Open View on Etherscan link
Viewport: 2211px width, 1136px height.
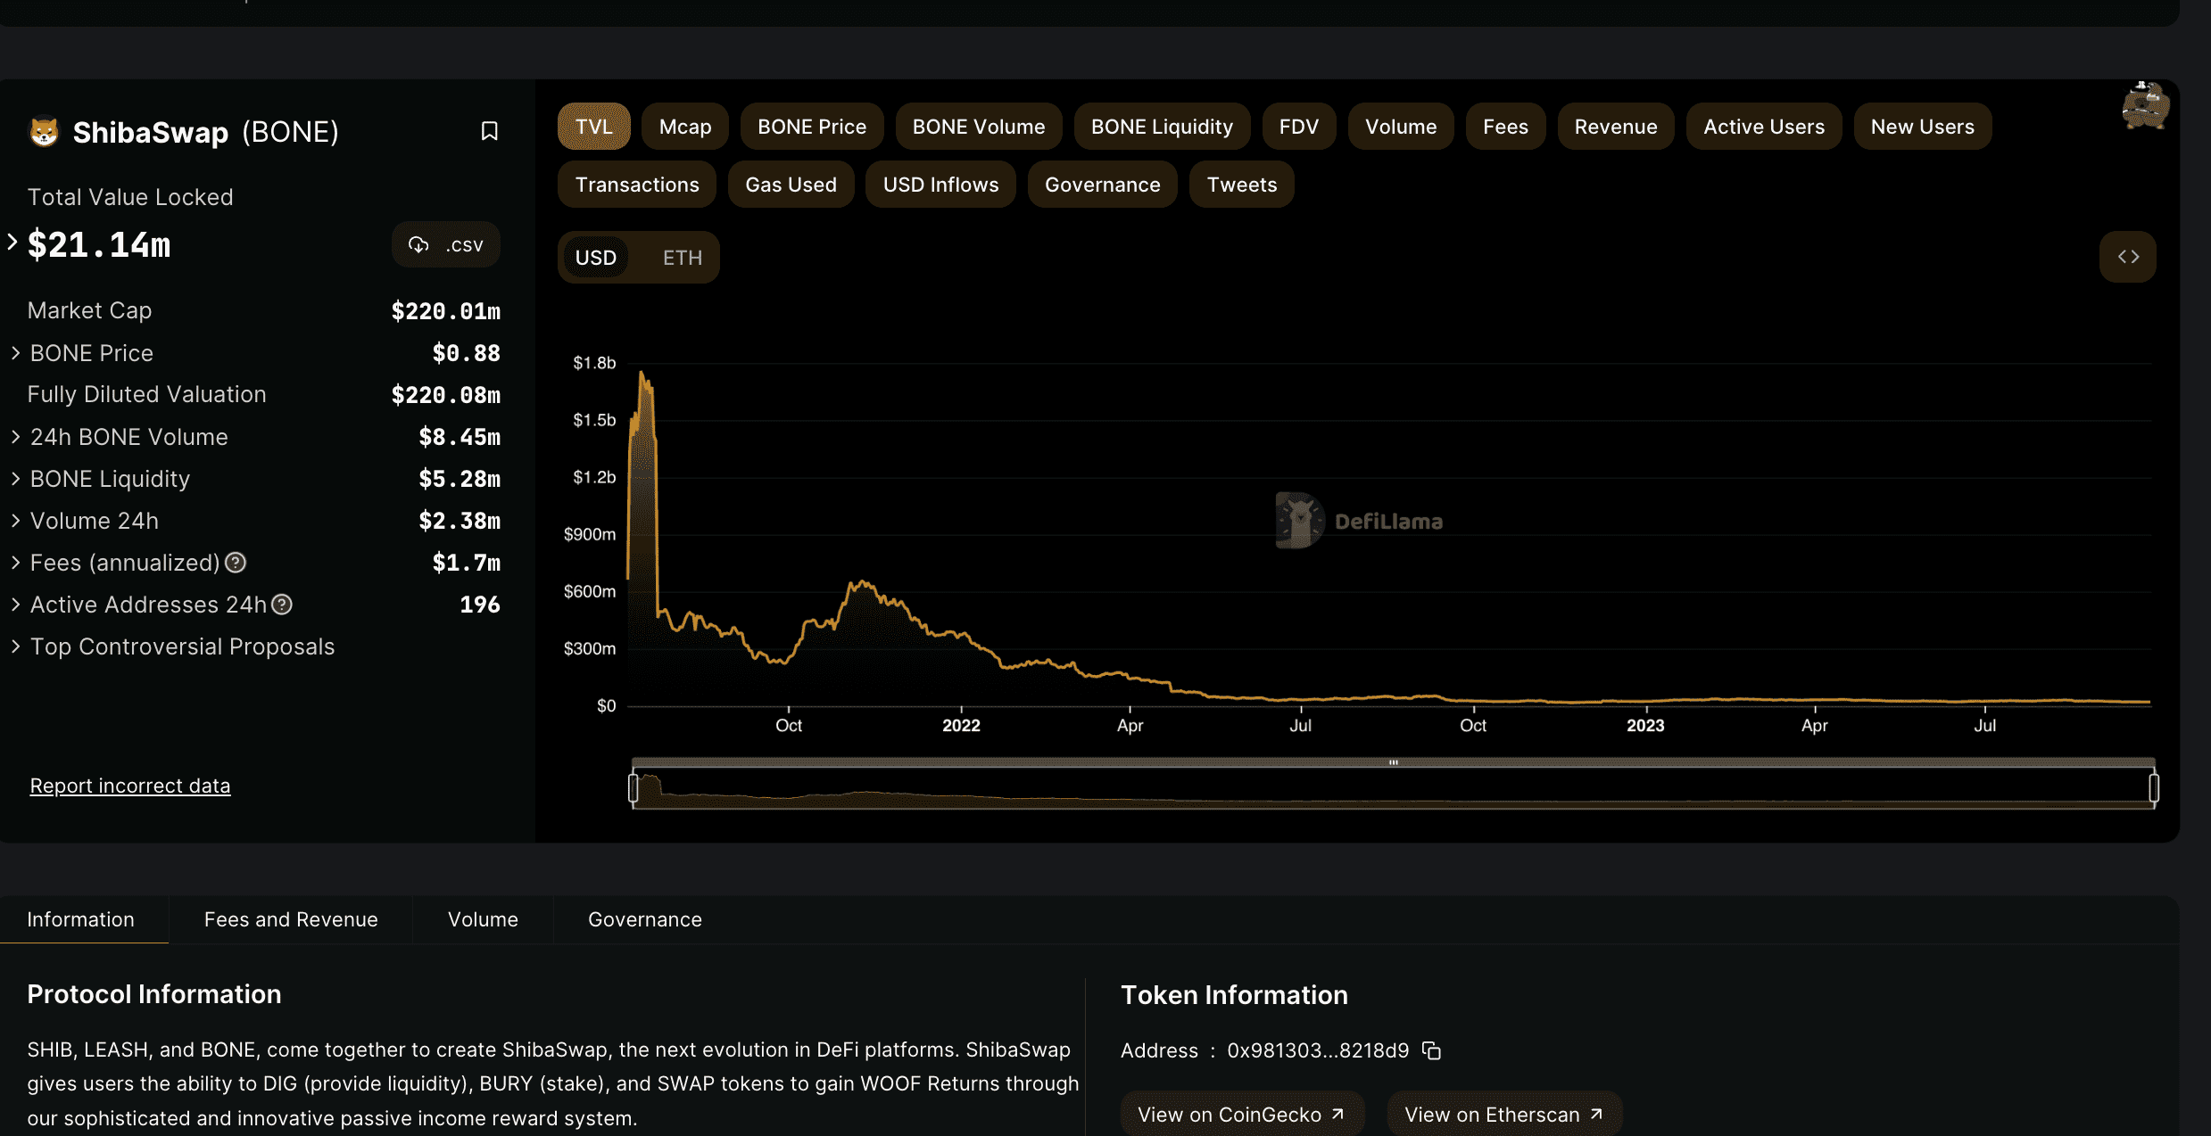(1503, 1115)
